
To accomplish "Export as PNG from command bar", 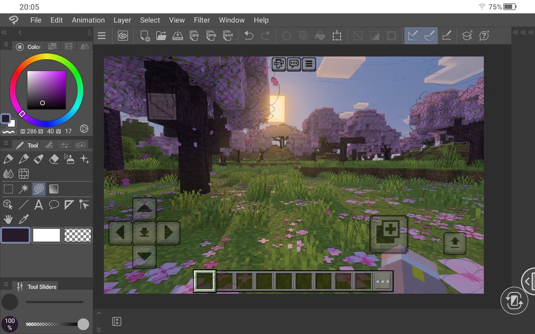I will coord(211,36).
